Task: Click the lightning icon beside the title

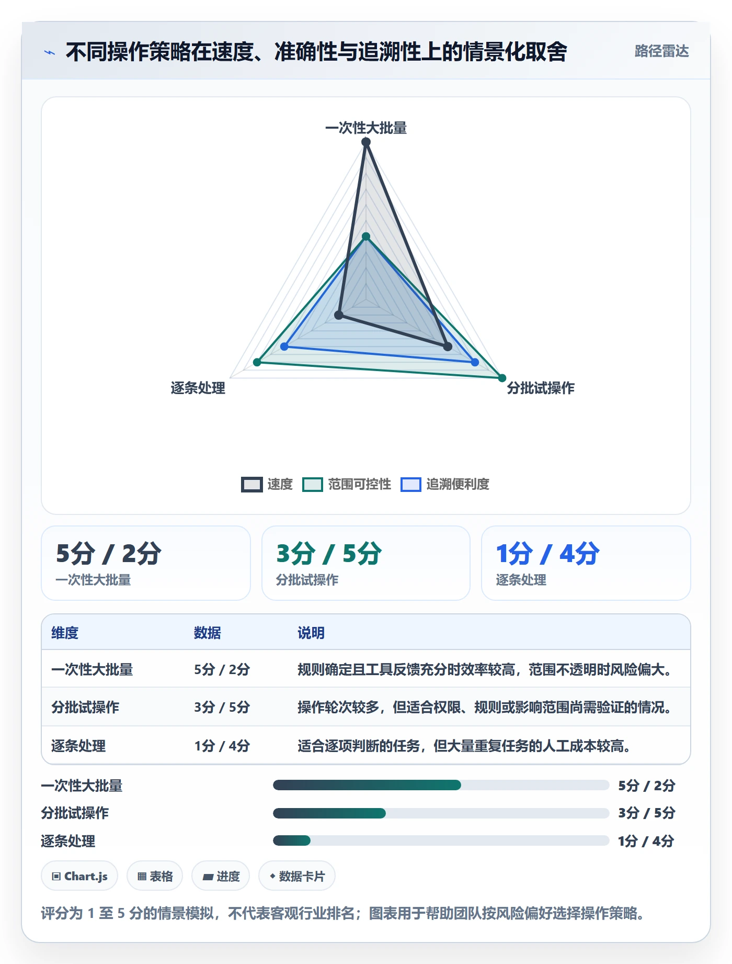Action: tap(50, 52)
